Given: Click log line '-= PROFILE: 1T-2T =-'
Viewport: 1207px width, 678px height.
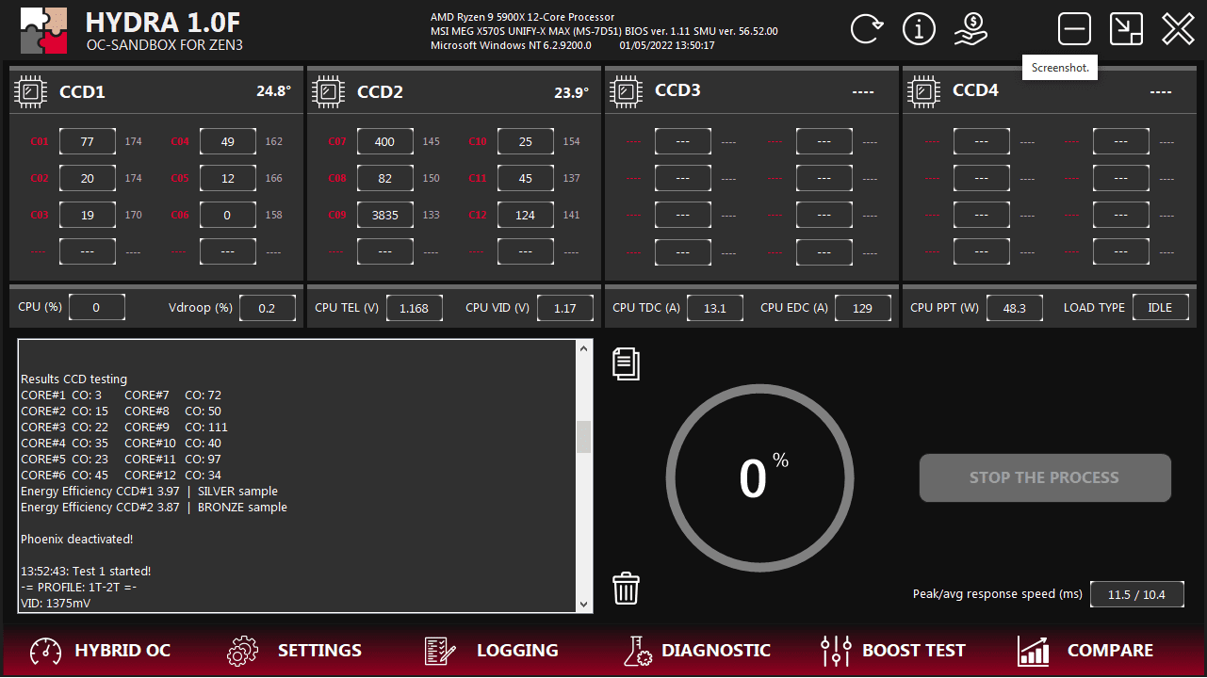Looking at the screenshot, I should (79, 588).
